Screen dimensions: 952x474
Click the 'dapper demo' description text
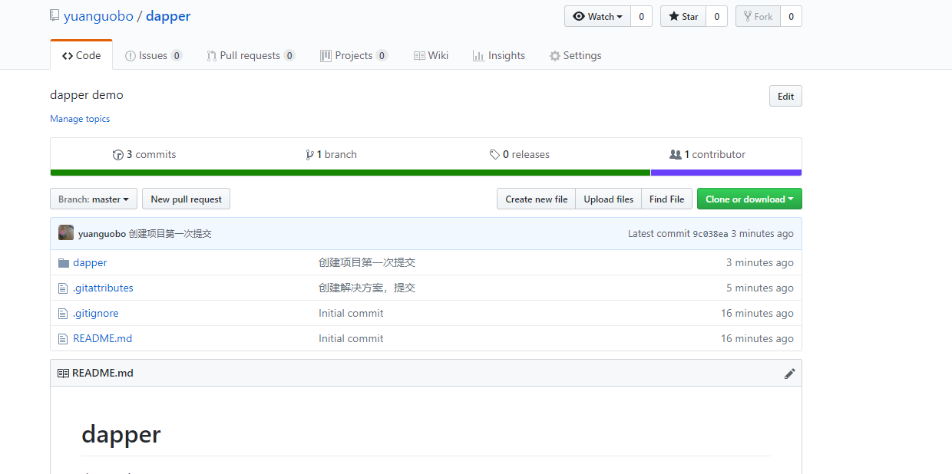coord(87,95)
